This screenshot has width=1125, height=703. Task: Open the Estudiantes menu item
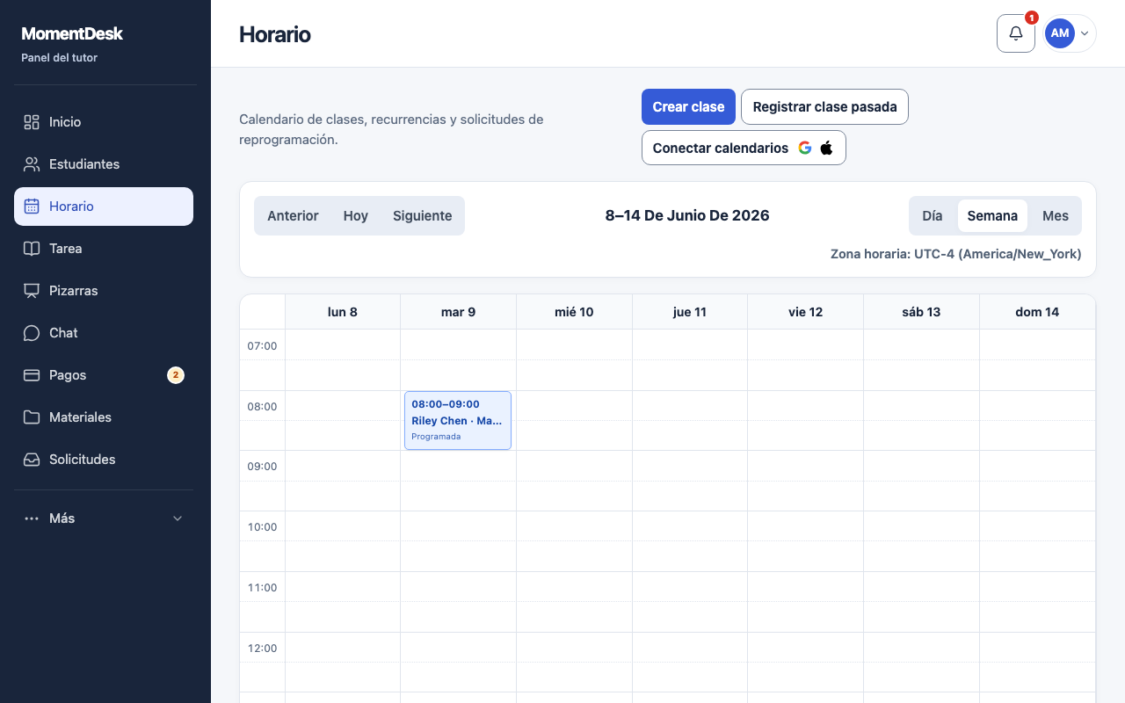(104, 164)
